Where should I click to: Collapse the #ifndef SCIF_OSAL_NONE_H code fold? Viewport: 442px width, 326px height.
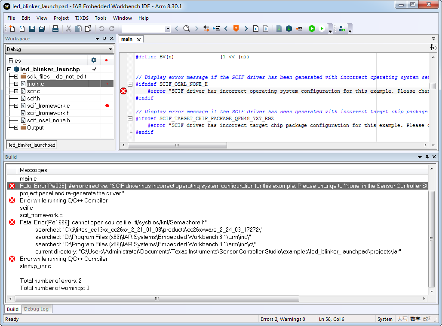(130, 84)
